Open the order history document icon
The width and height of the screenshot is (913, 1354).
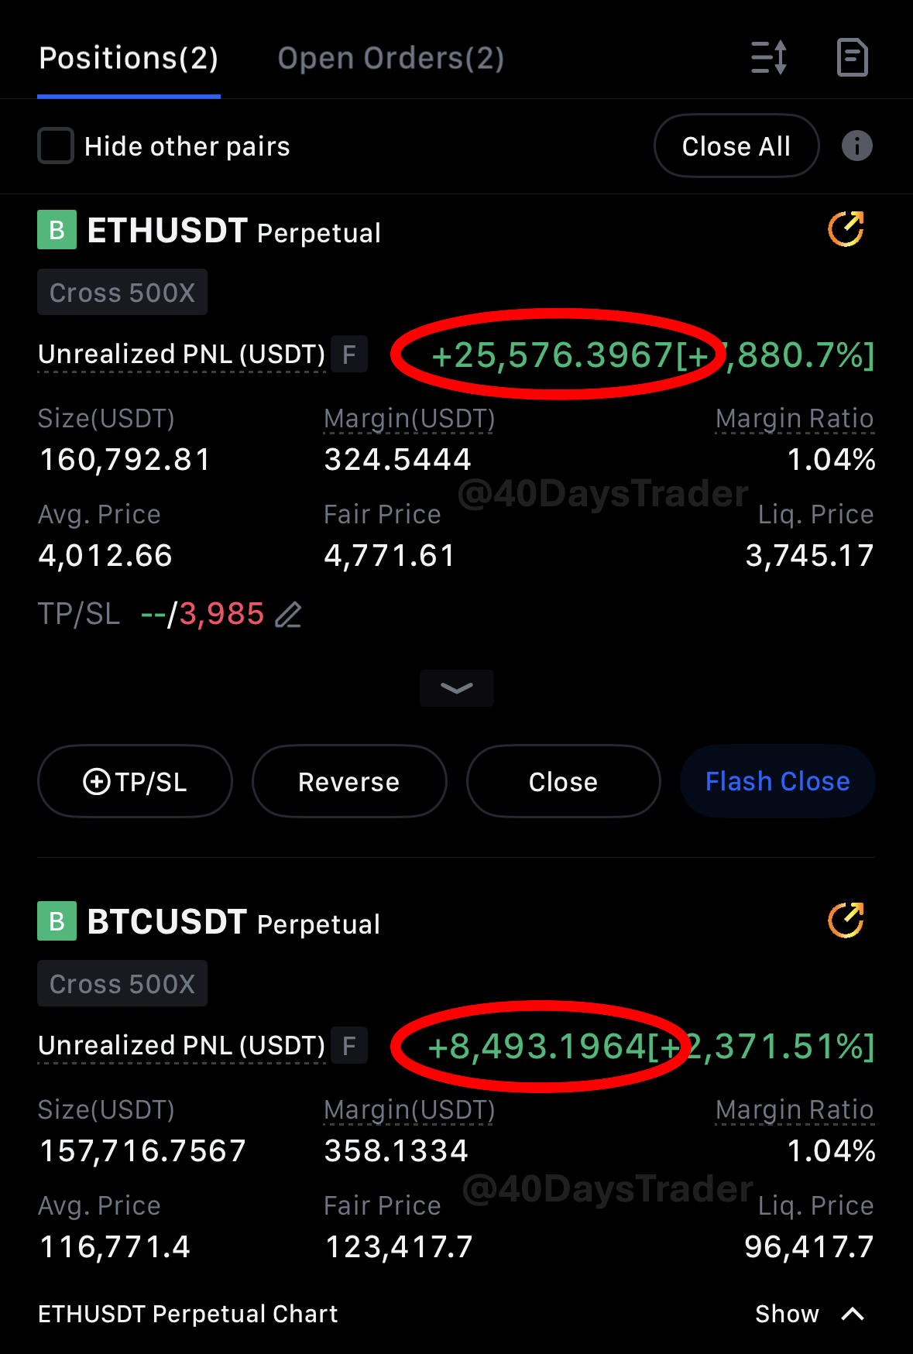click(x=852, y=57)
